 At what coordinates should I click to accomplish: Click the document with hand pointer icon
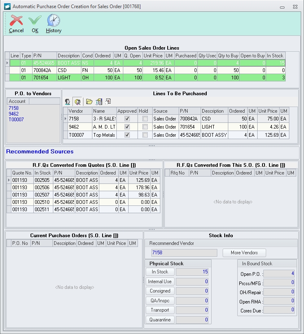(x=108, y=102)
